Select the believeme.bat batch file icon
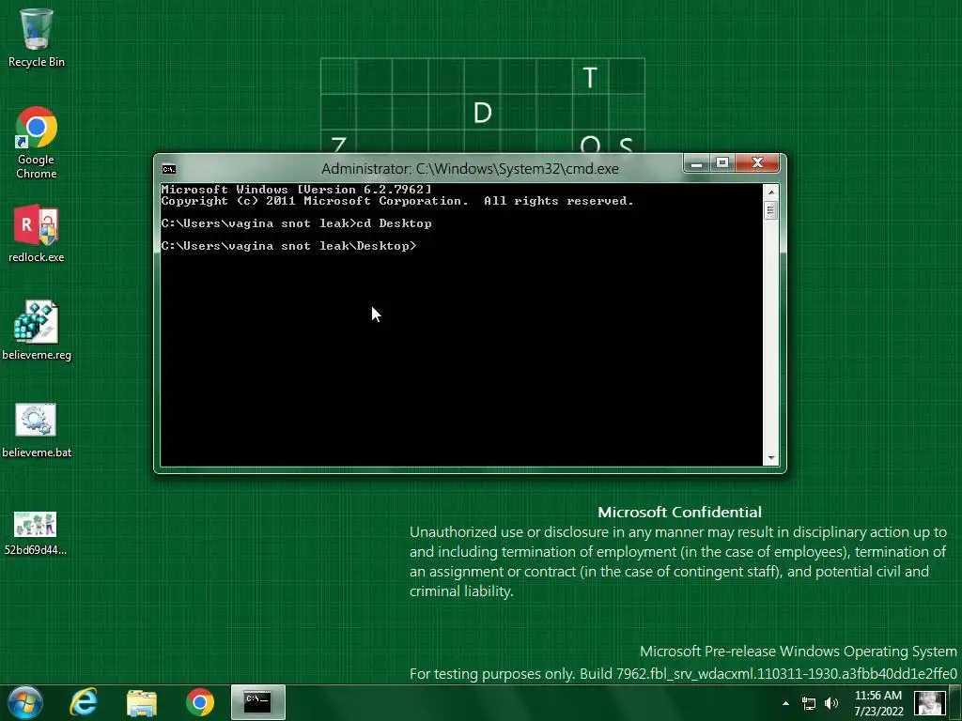Screen dimensions: 962x721 pos(37,430)
